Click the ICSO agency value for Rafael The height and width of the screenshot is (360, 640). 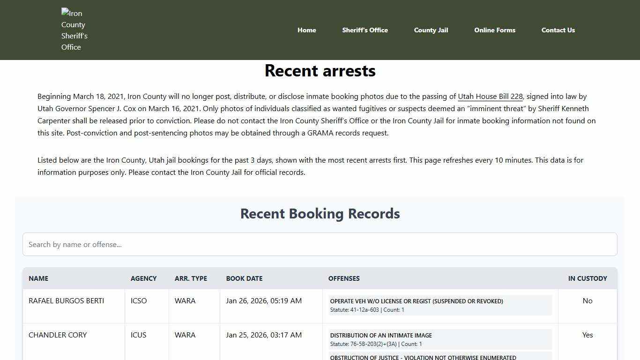pos(139,300)
